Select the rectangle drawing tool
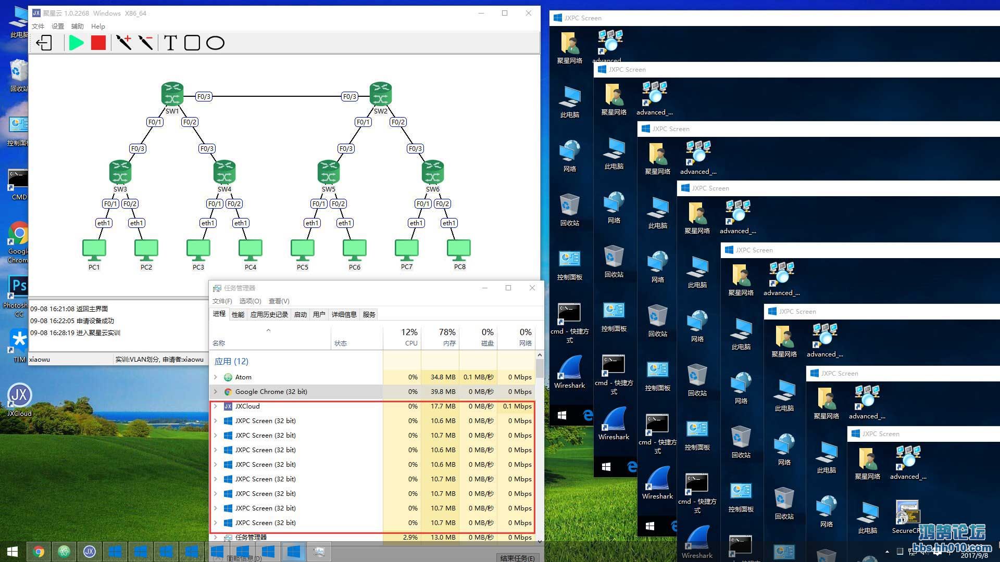The image size is (1000, 562). [x=192, y=43]
